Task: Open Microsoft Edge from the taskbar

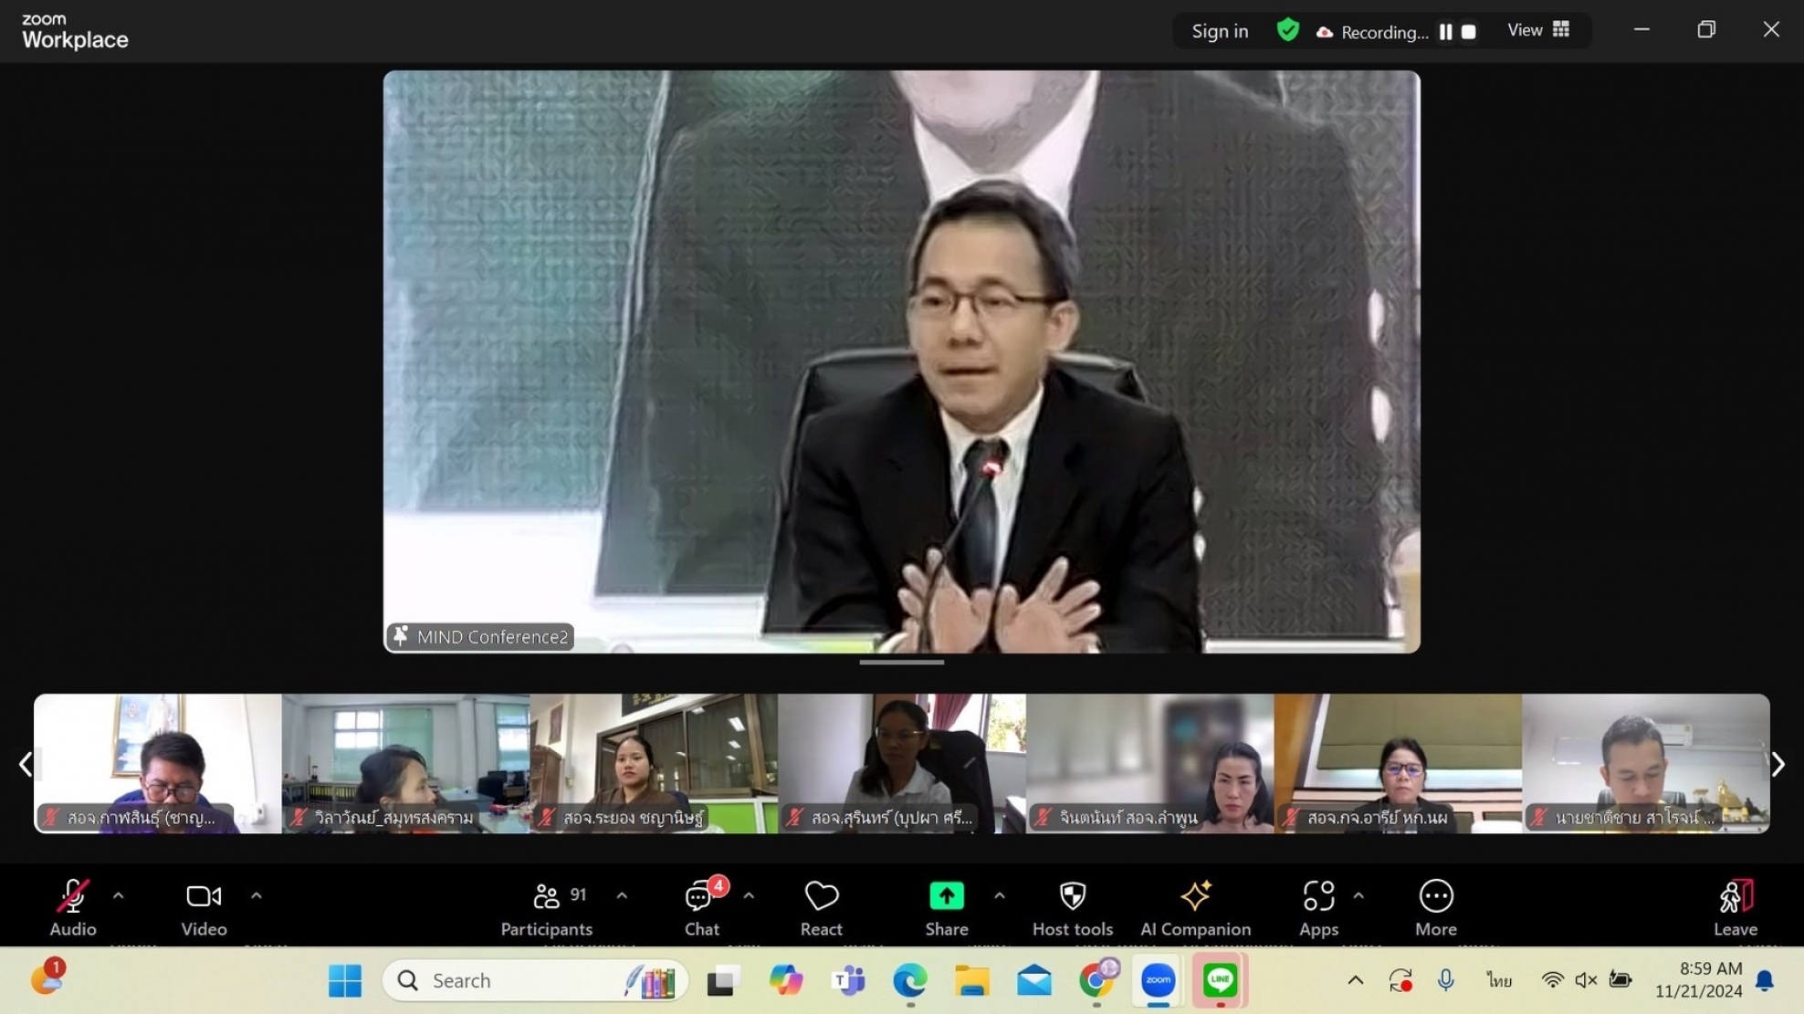Action: coord(910,980)
